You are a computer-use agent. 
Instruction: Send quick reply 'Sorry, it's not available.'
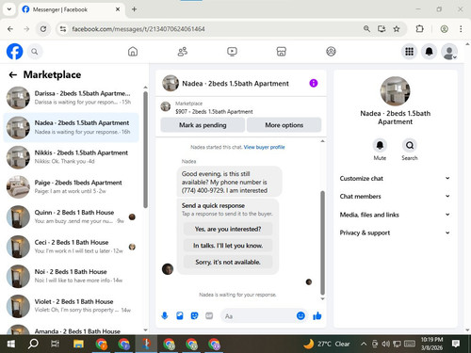pyautogui.click(x=228, y=262)
